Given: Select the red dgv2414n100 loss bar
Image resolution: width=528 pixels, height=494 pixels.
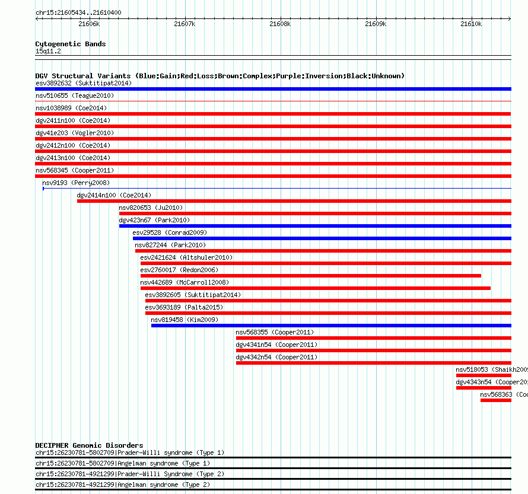Looking at the screenshot, I should pyautogui.click(x=294, y=201).
